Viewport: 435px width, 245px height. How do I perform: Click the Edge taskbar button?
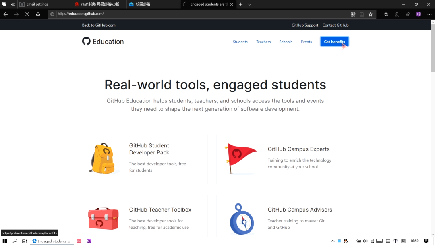[52, 241]
